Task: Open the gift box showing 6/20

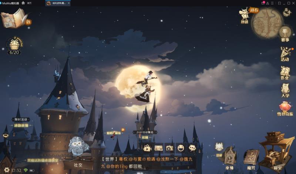Action: (14, 46)
